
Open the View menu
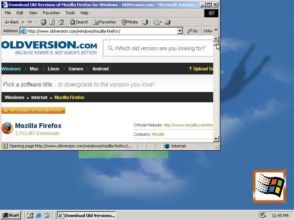point(33,13)
